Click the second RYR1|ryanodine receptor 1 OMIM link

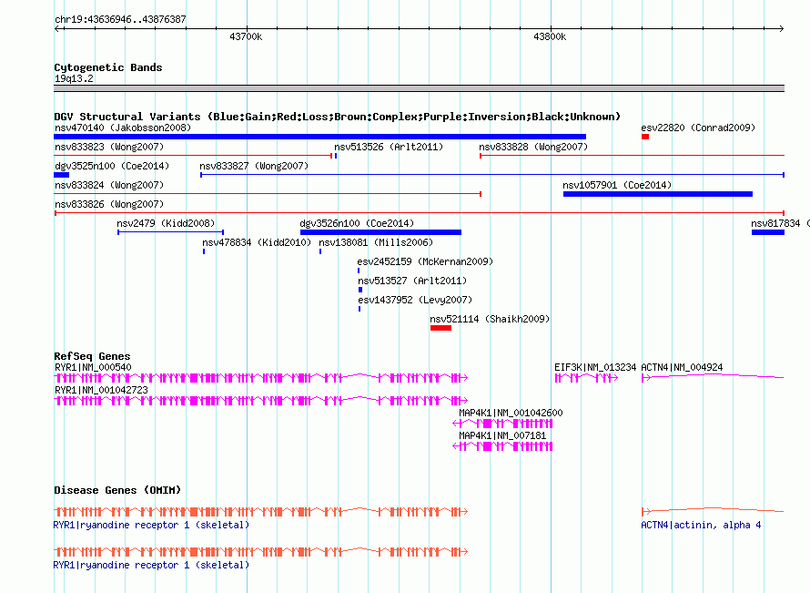(x=151, y=566)
